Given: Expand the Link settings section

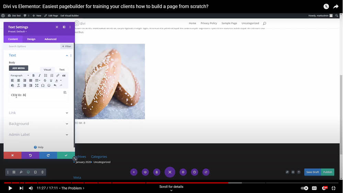Looking at the screenshot, I should tap(38, 113).
